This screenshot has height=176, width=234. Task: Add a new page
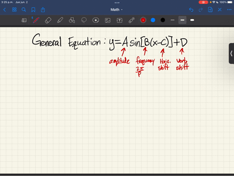[210, 10]
